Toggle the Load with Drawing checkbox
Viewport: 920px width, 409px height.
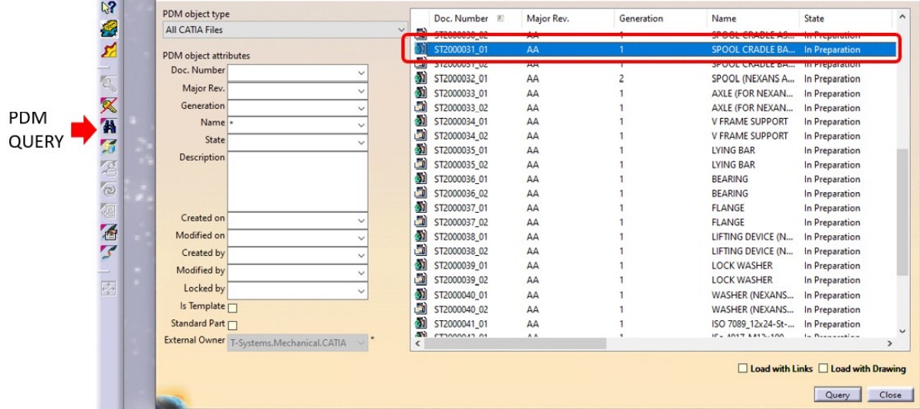point(823,369)
